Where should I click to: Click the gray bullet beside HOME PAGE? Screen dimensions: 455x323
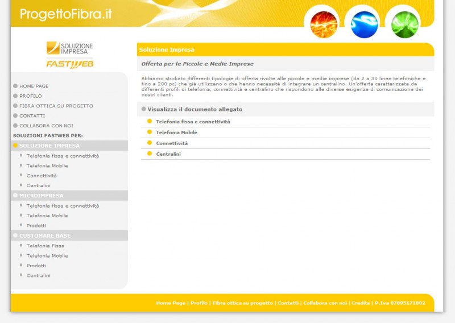pos(15,86)
